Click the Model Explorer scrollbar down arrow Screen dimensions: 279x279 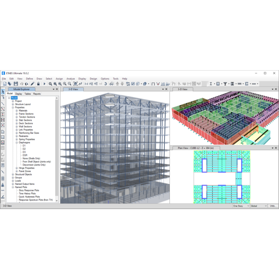tap(57, 201)
